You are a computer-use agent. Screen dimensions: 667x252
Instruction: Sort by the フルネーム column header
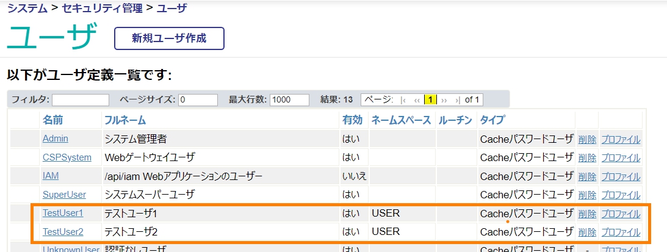tap(125, 120)
